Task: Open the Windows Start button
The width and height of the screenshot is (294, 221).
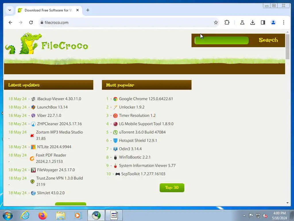Action: click(8, 216)
